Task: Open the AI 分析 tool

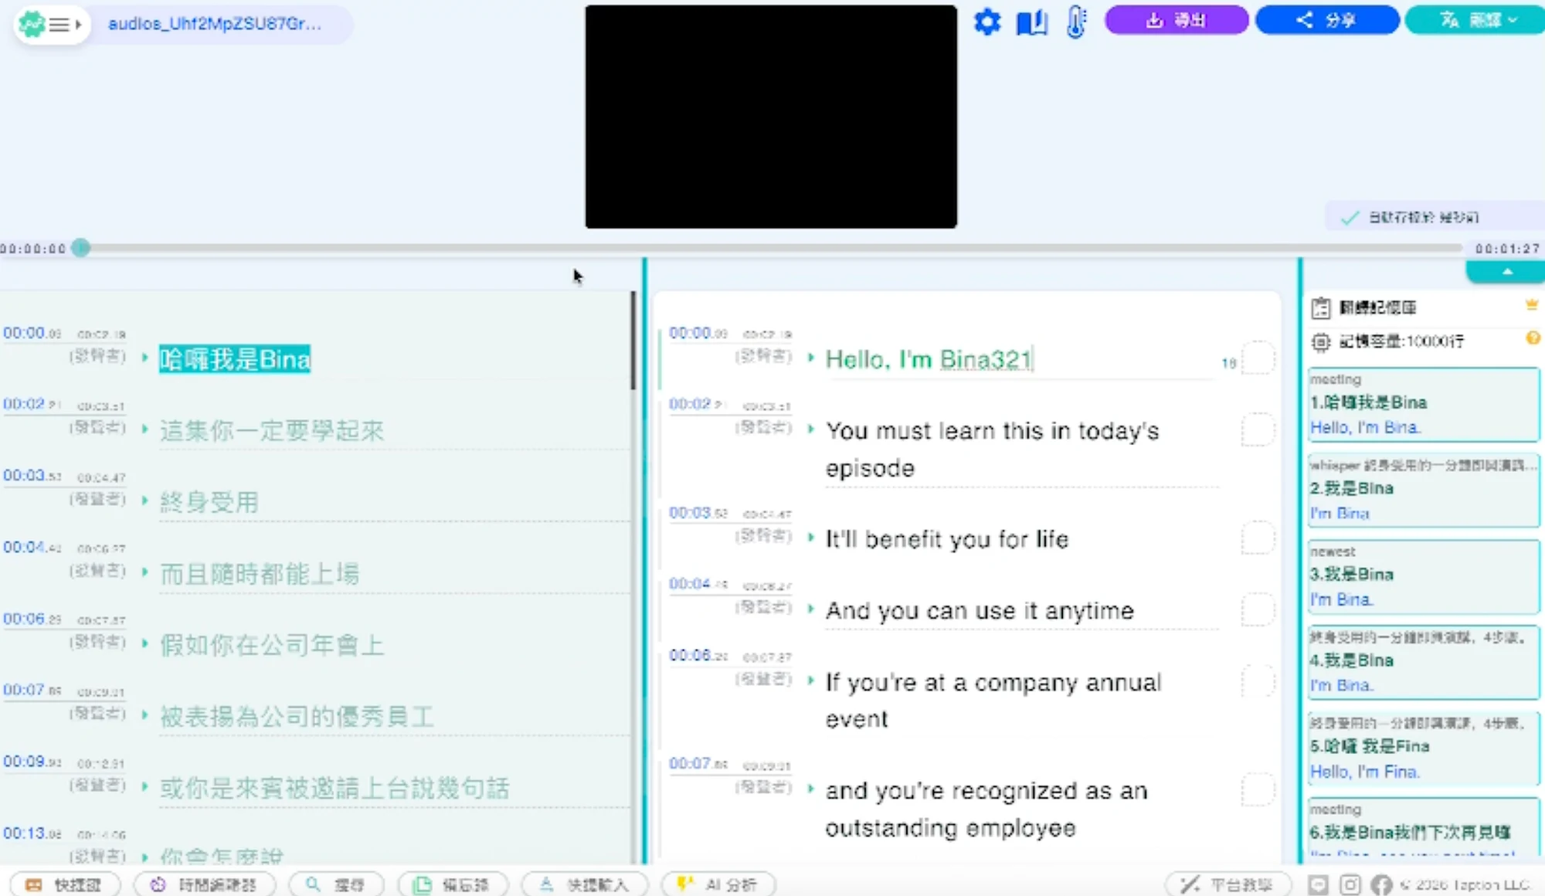Action: pyautogui.click(x=718, y=884)
